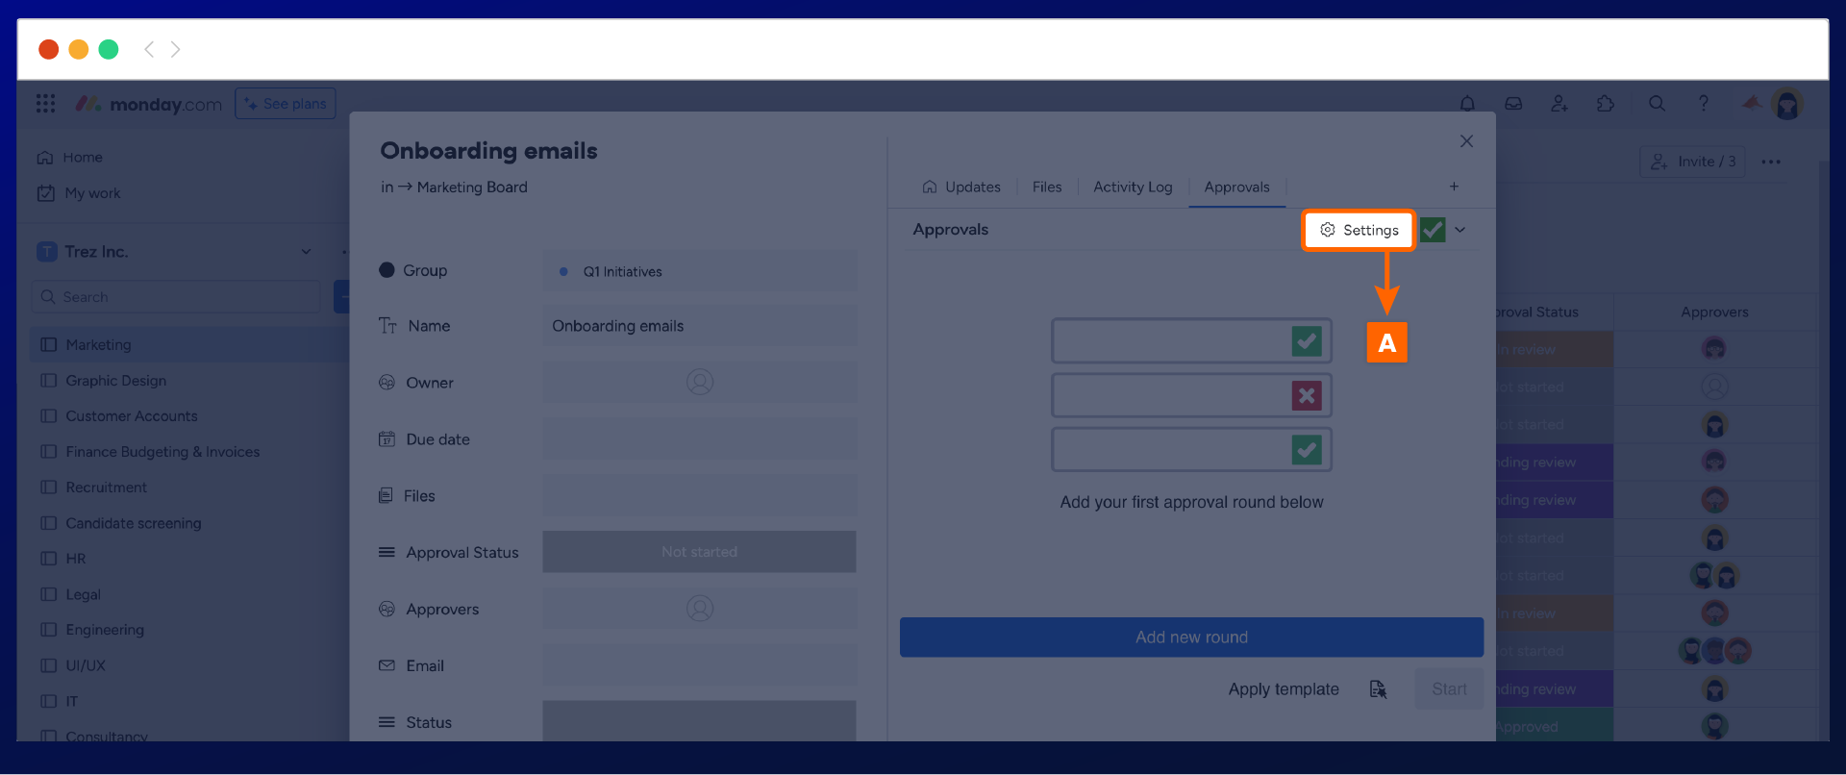Click the apply template icon
This screenshot has width=1846, height=775.
(x=1378, y=689)
